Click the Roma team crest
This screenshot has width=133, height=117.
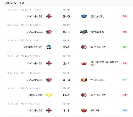pos(84,110)
